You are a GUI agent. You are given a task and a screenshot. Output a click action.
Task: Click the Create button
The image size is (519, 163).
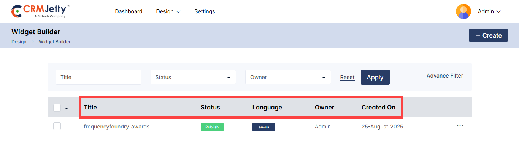488,35
